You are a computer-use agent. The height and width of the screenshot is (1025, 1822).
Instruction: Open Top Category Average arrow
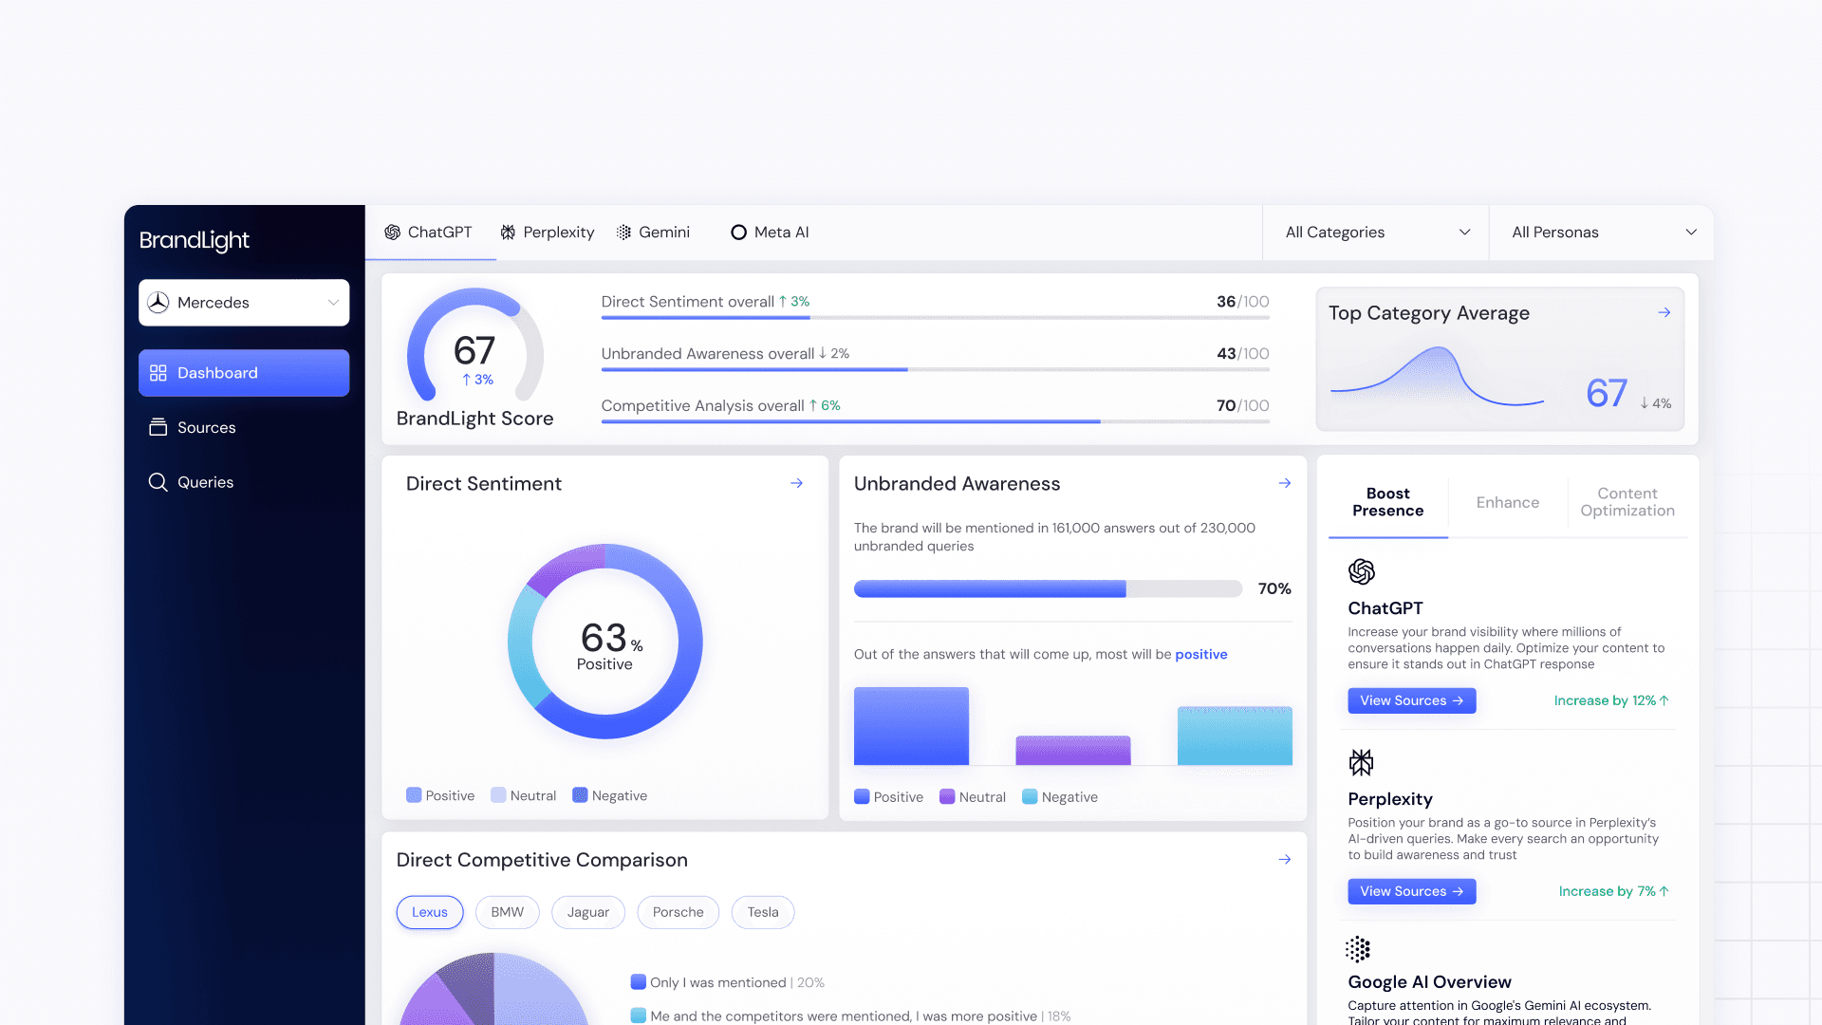1664,312
